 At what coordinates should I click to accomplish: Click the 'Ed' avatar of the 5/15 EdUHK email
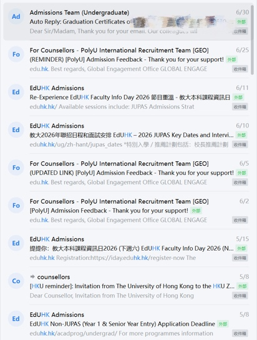(x=16, y=243)
